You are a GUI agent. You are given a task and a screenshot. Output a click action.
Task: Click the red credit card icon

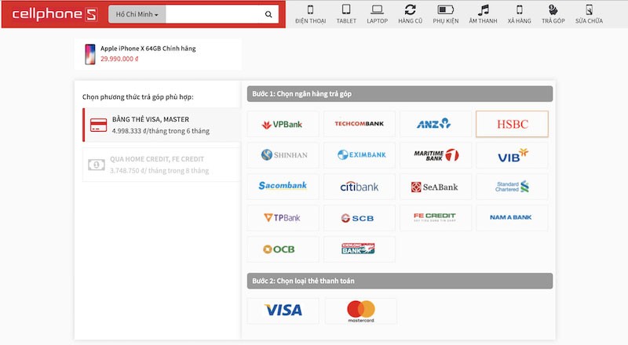coord(99,125)
